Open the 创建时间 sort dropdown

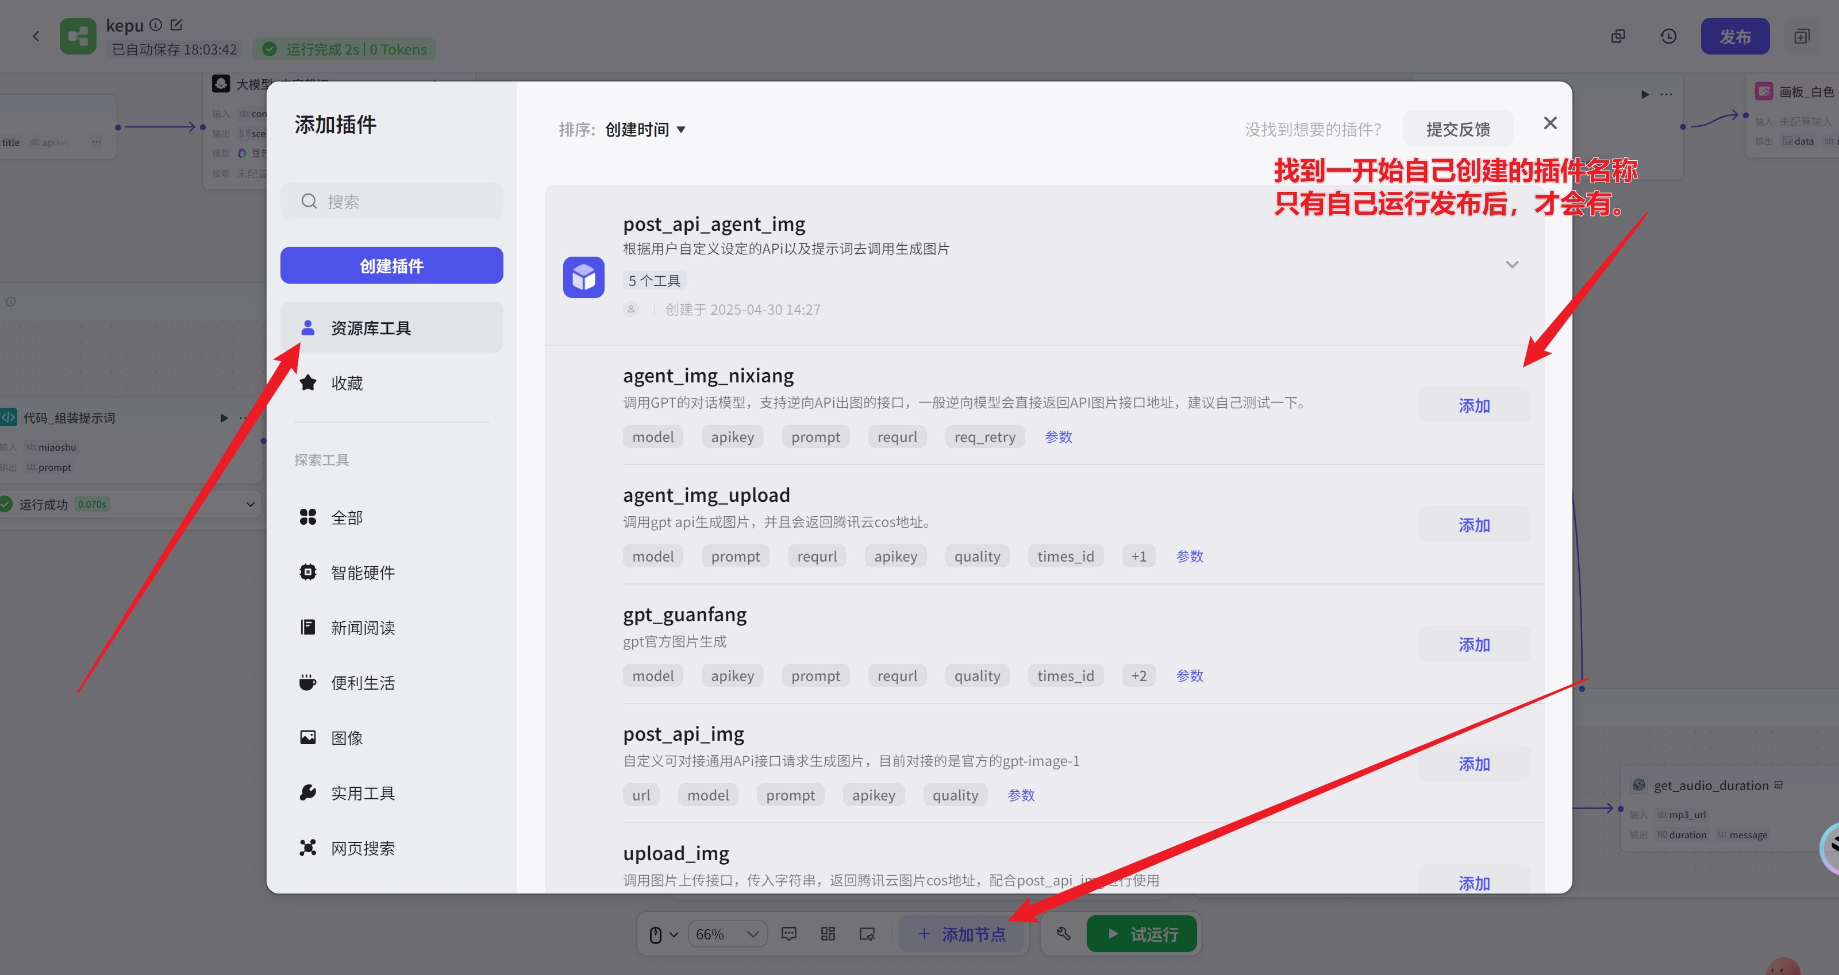[x=645, y=129]
